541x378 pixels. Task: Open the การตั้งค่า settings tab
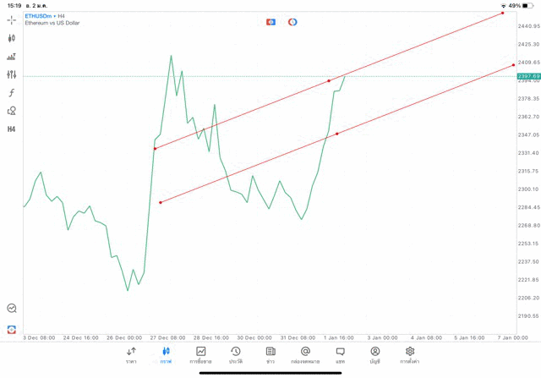click(x=410, y=354)
